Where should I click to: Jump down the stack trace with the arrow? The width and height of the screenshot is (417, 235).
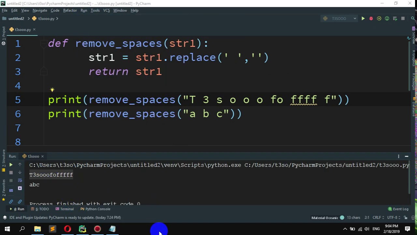tap(20, 173)
